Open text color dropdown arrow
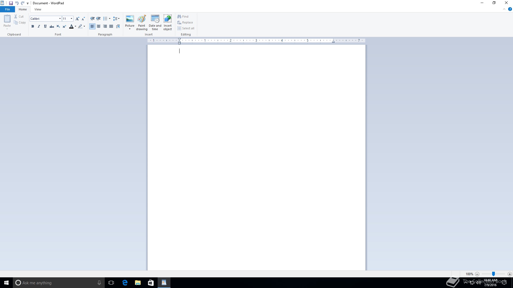513x288 pixels. 76,26
